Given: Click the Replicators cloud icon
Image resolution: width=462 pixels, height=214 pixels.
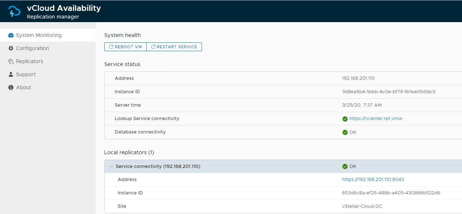Looking at the screenshot, I should tap(11, 61).
